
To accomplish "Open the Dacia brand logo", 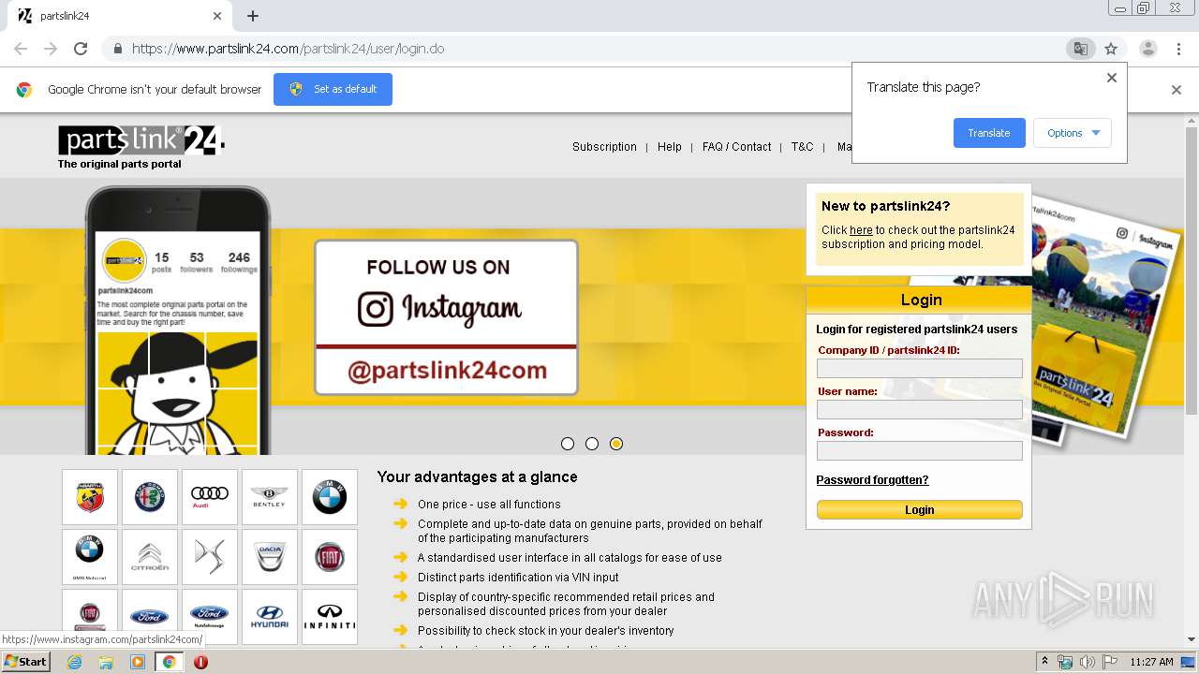I will click(x=270, y=557).
